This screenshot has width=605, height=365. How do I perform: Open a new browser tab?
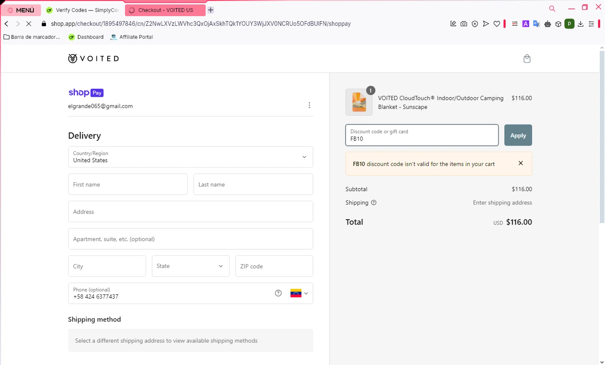click(x=211, y=10)
